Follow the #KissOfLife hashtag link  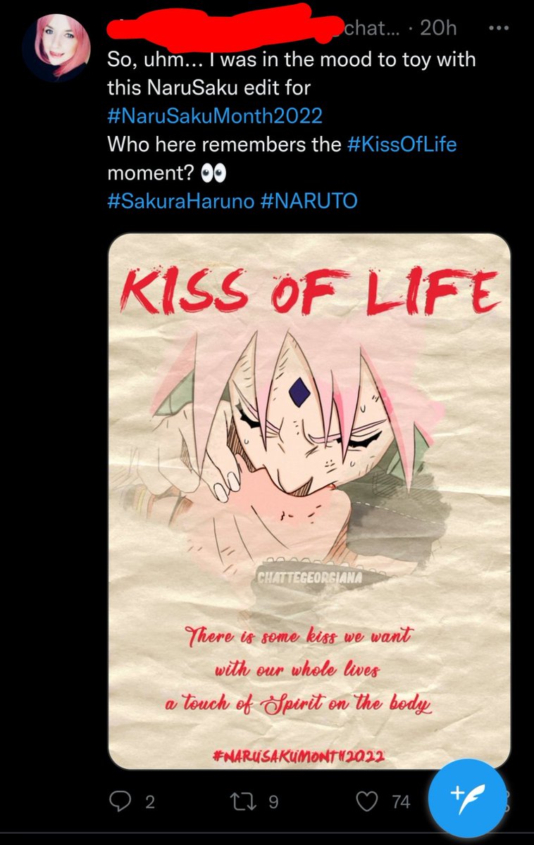pos(402,144)
